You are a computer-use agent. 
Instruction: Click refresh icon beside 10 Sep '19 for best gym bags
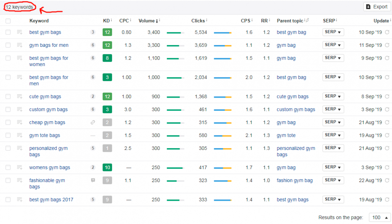point(387,32)
